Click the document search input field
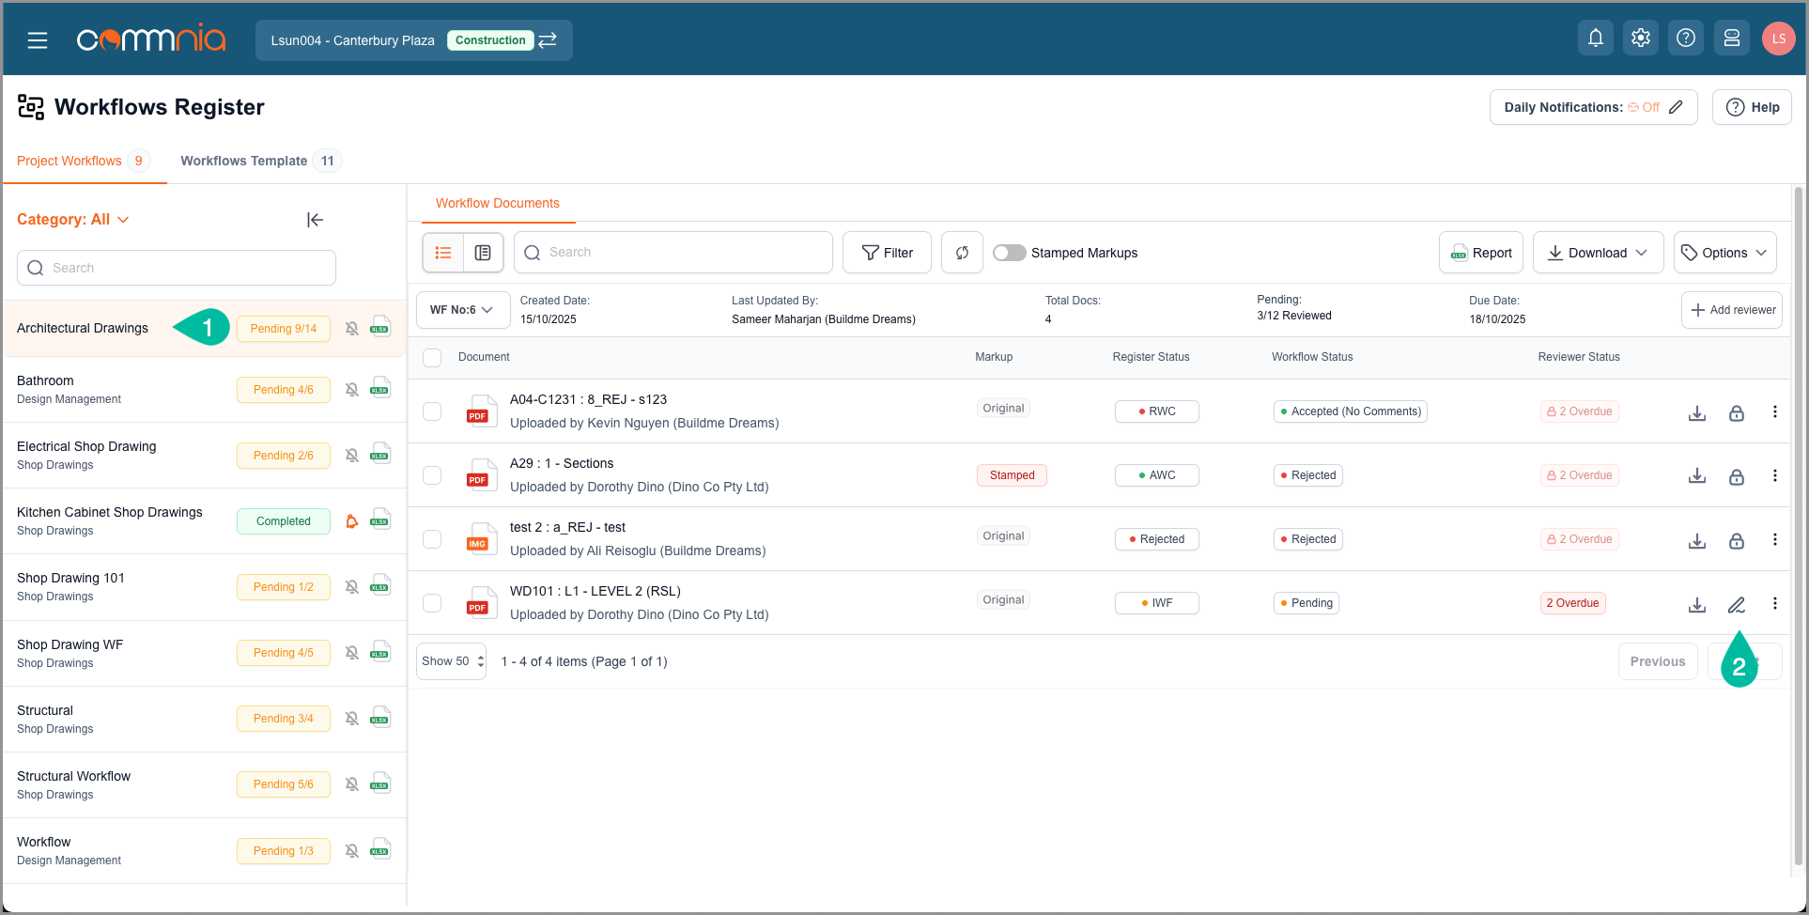Screen dimensions: 1809x915 (673, 253)
